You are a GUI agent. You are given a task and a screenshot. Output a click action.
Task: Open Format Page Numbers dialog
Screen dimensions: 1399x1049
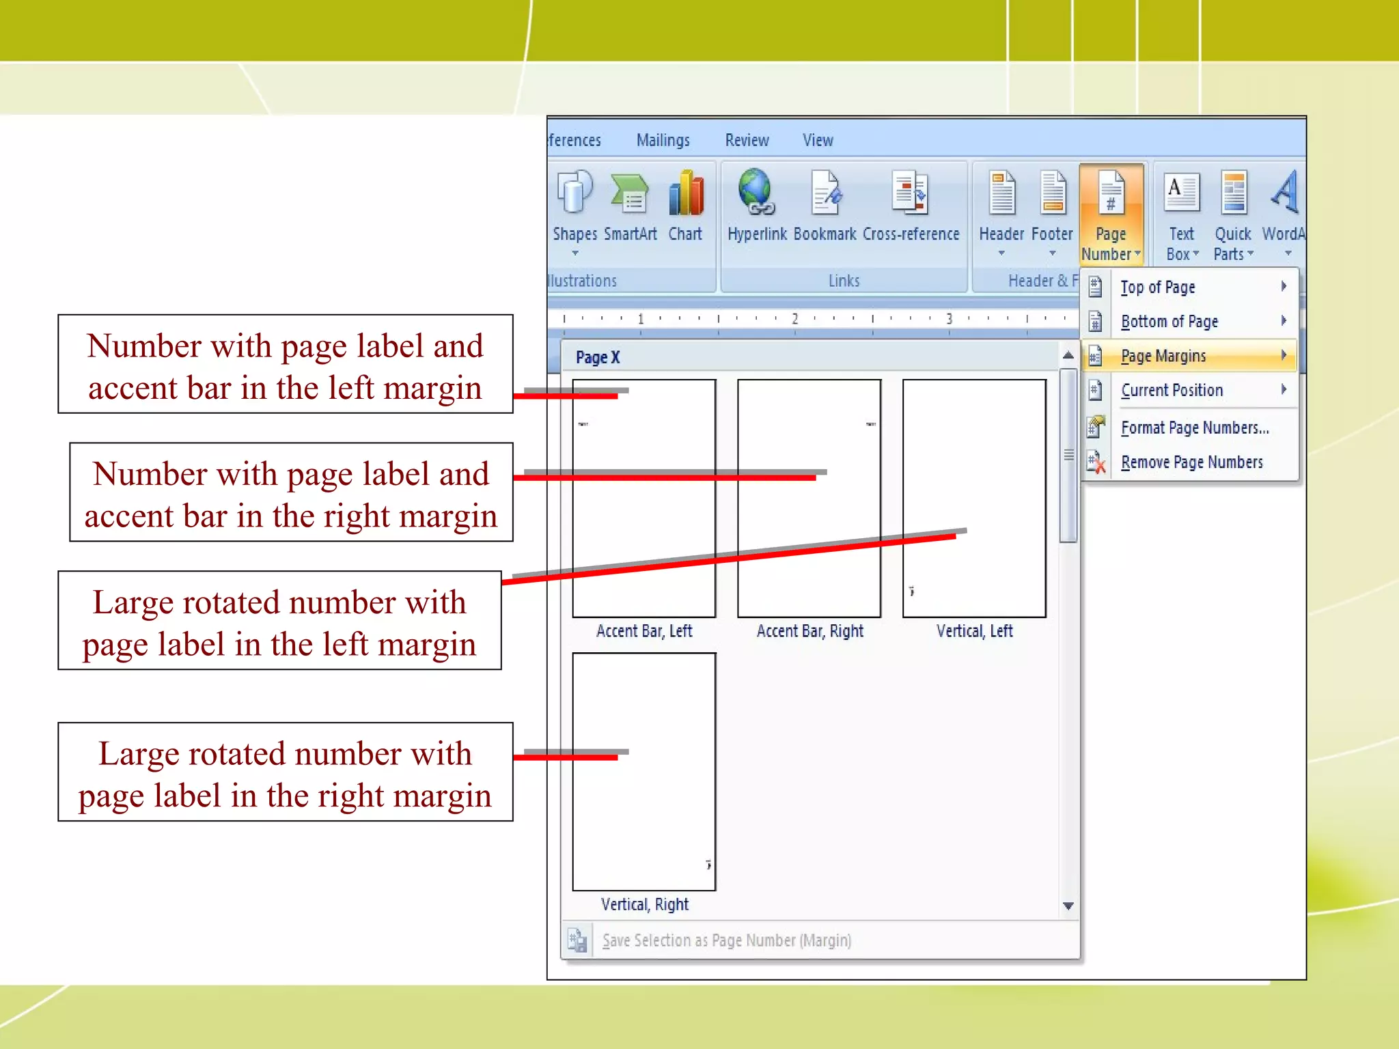click(1189, 428)
